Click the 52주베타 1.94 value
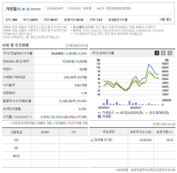 tap(84, 93)
